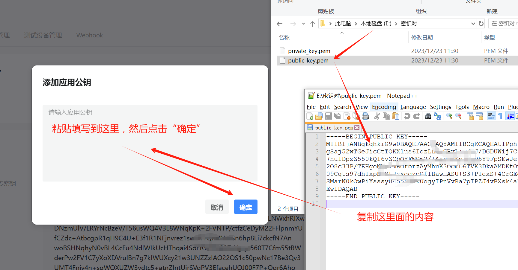
Task: Click the Print icon in Notepad++
Action: point(365,116)
